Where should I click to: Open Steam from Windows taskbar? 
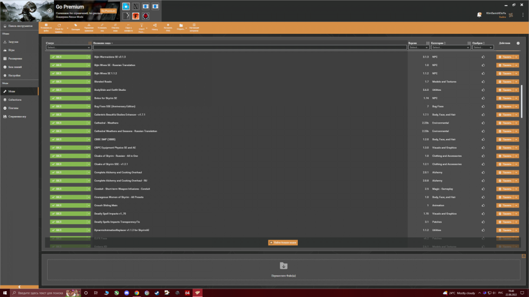pyautogui.click(x=157, y=293)
